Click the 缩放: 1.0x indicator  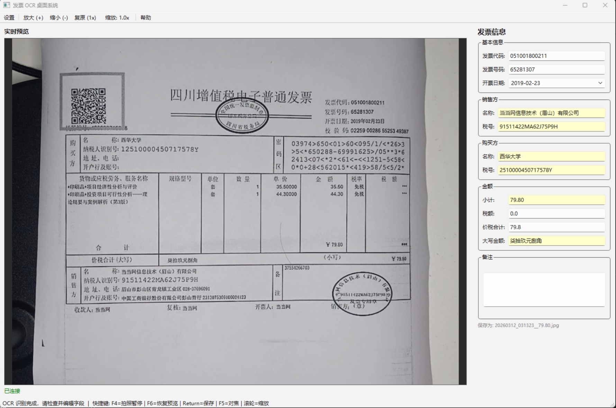tap(117, 17)
